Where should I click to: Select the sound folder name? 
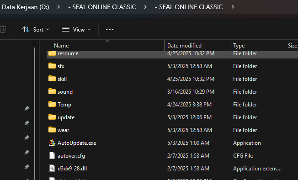pyautogui.click(x=65, y=92)
